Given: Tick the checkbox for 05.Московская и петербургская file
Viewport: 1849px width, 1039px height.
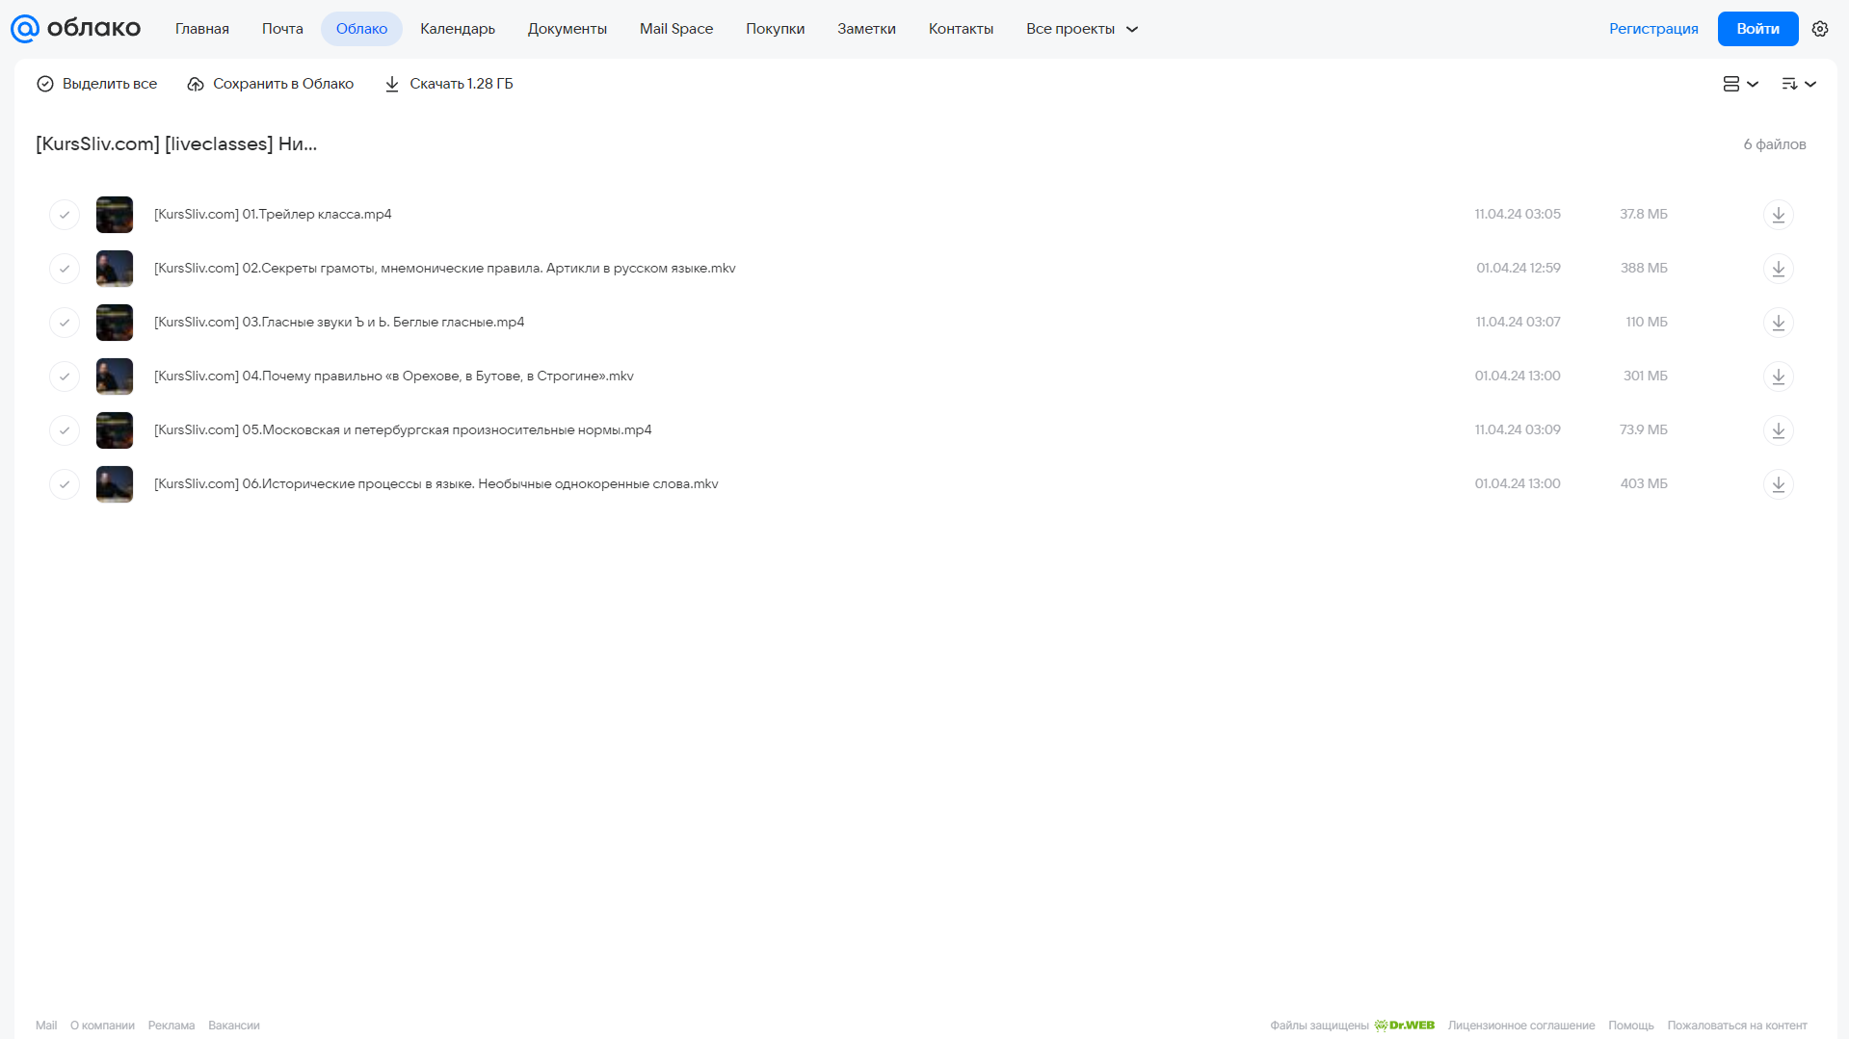Looking at the screenshot, I should tap(65, 430).
